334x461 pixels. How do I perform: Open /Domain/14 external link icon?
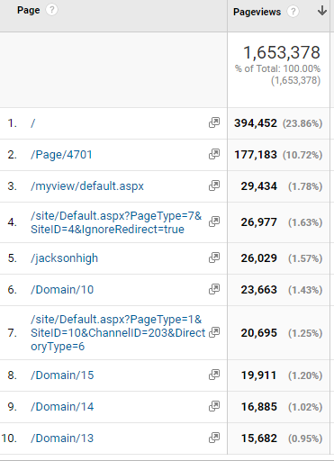click(214, 406)
